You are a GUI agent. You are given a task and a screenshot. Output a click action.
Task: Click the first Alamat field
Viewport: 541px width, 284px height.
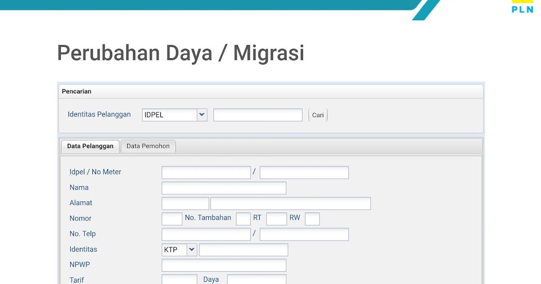(x=185, y=203)
